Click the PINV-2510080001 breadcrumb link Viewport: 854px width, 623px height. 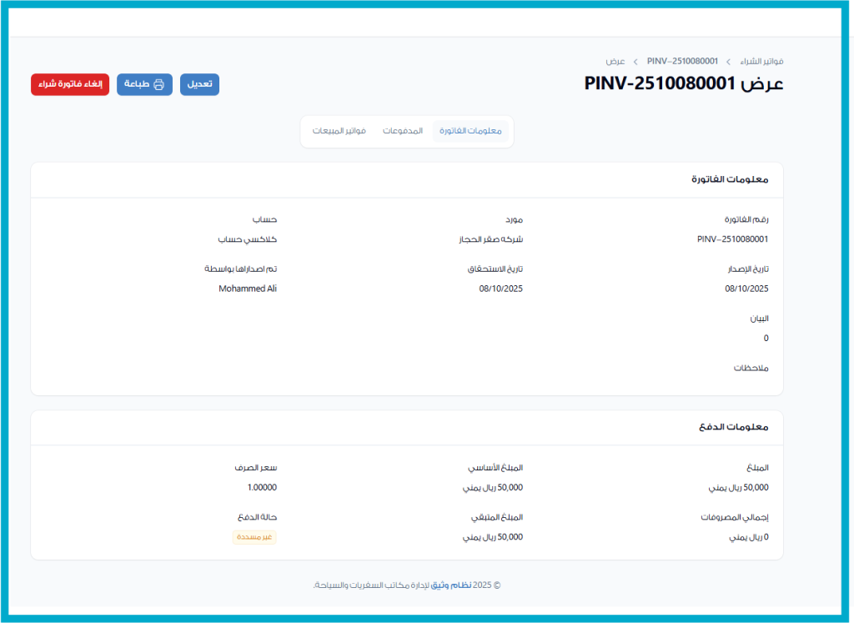682,62
